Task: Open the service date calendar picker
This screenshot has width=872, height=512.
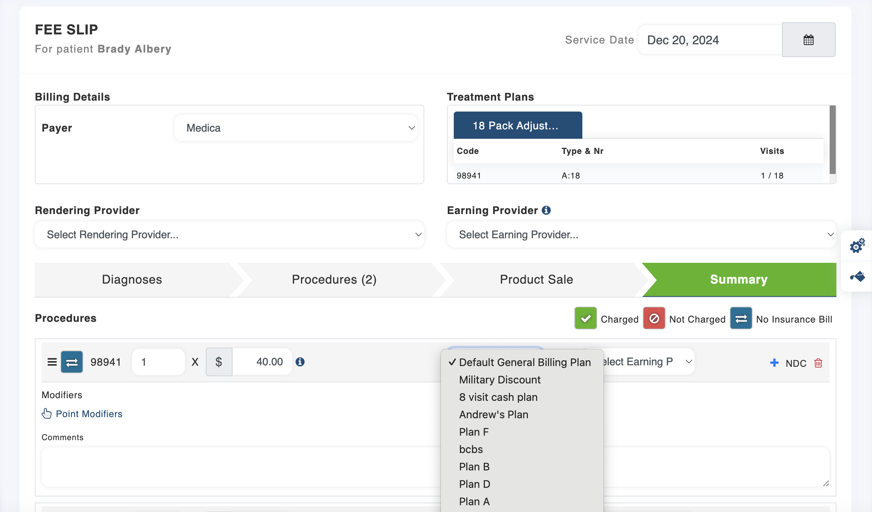Action: [808, 40]
